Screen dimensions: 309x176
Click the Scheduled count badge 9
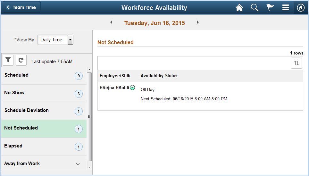click(79, 76)
